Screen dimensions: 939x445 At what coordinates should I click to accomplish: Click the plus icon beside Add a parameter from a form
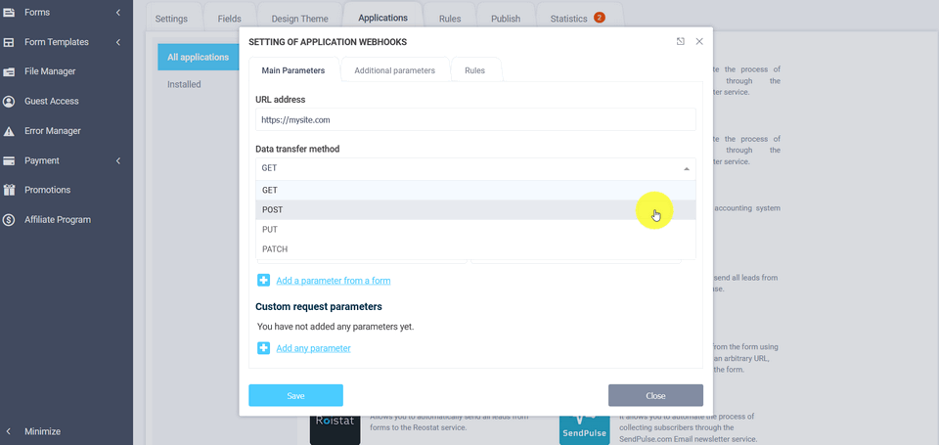click(263, 281)
